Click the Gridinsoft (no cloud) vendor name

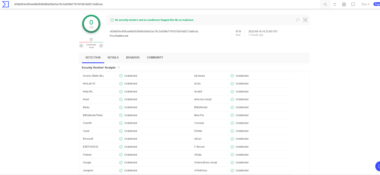tap(205, 163)
